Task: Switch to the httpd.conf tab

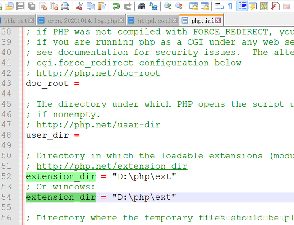Action: [x=152, y=21]
